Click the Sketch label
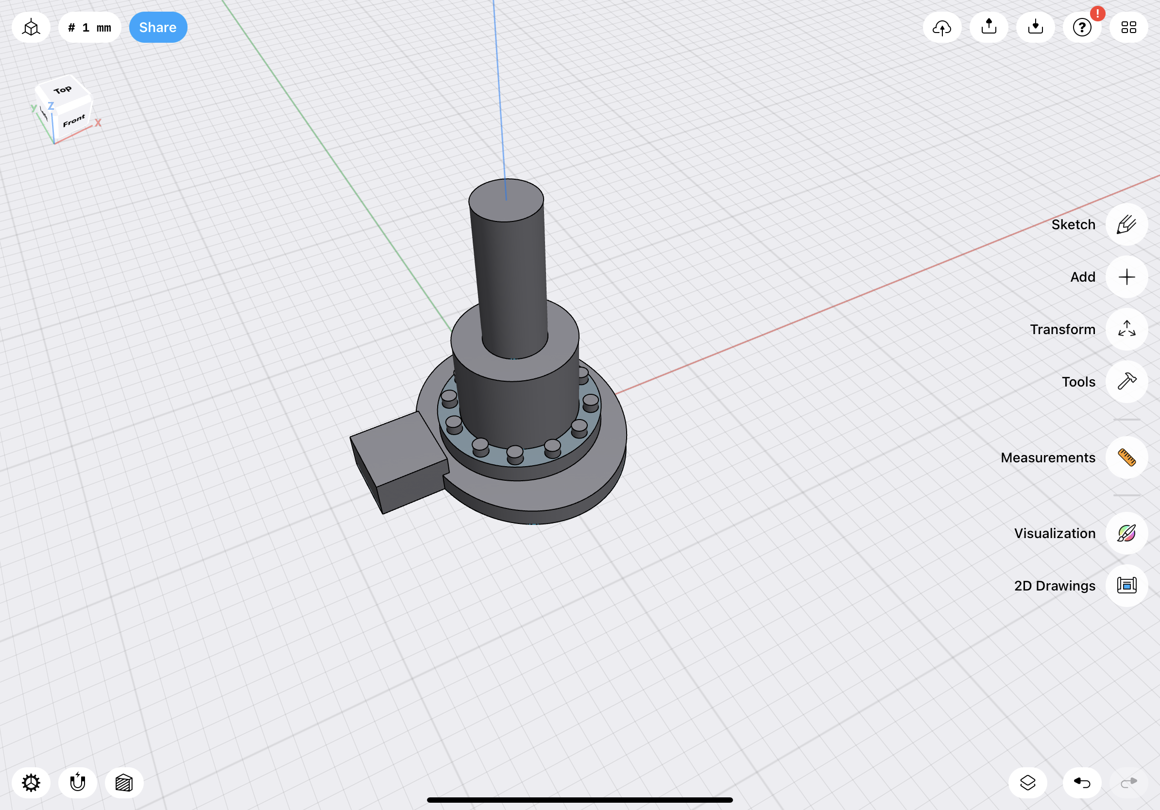The height and width of the screenshot is (810, 1160). (1073, 224)
